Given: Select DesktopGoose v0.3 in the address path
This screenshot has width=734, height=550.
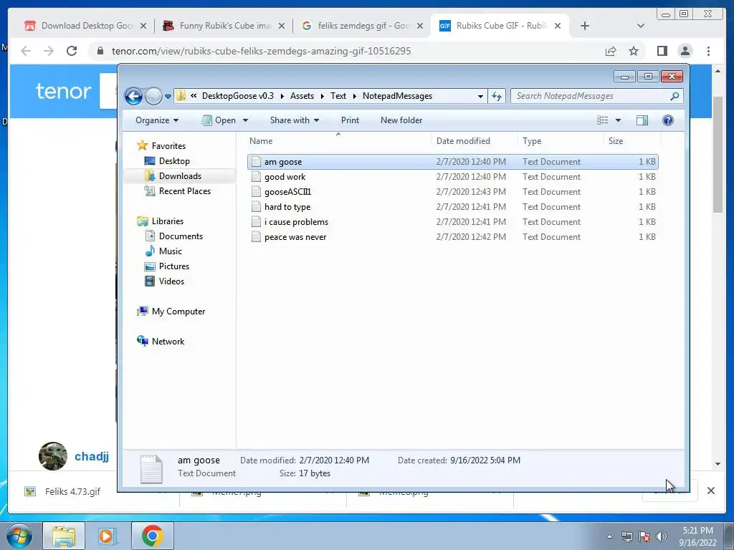Looking at the screenshot, I should tap(238, 96).
